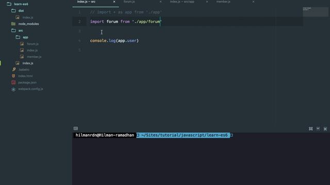Collapse the dist folder in tree
Image resolution: width=330 pixels, height=185 pixels.
coord(18,11)
